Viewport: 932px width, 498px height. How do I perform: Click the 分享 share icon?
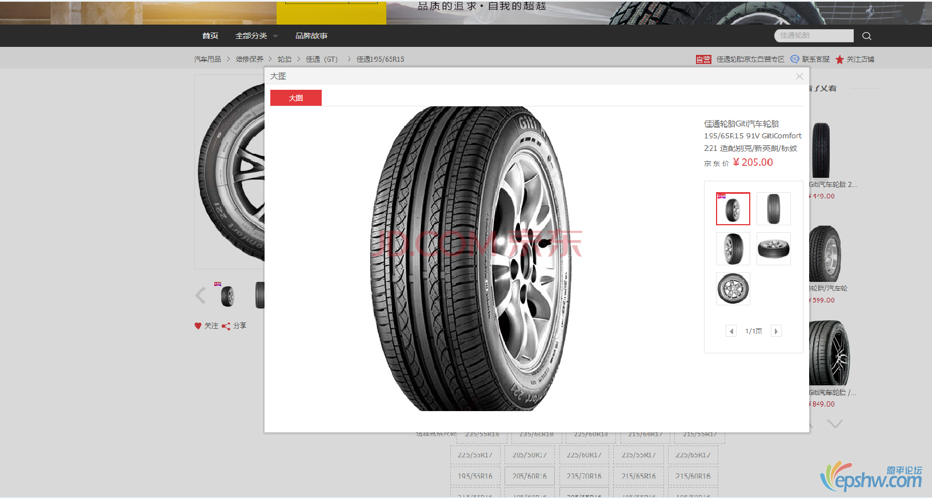click(226, 326)
